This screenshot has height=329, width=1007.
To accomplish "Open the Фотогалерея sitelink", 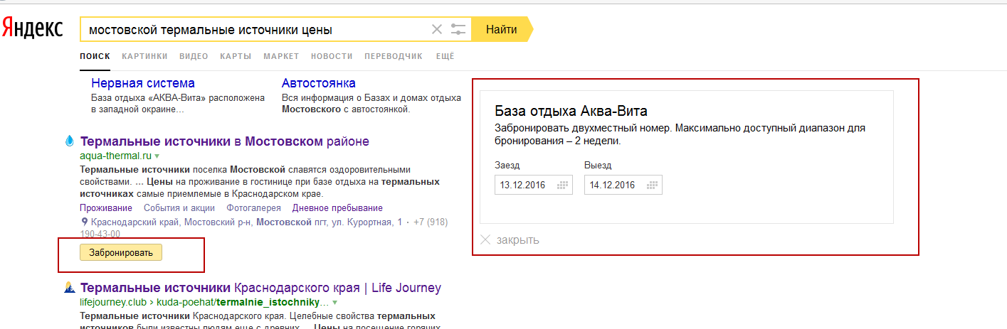I will pos(253,208).
